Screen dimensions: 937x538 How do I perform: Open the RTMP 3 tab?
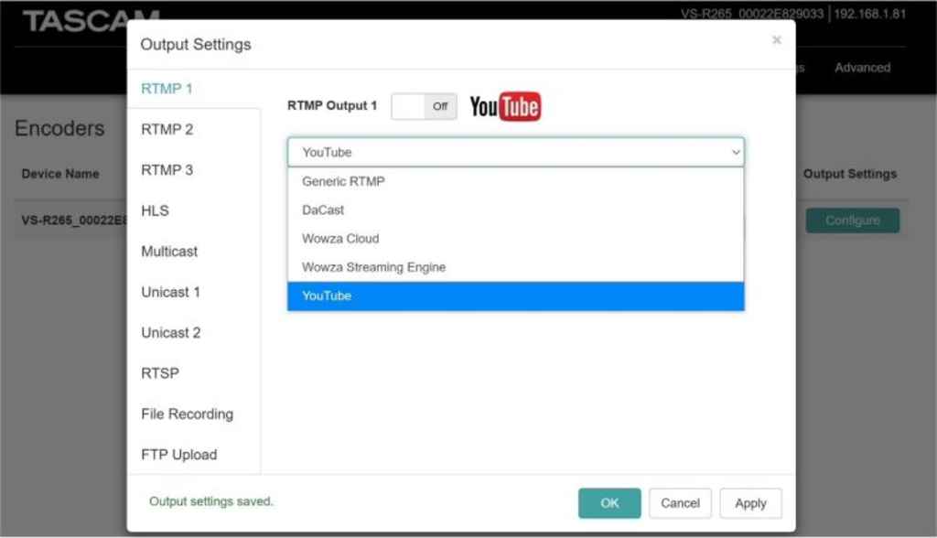[x=167, y=170]
